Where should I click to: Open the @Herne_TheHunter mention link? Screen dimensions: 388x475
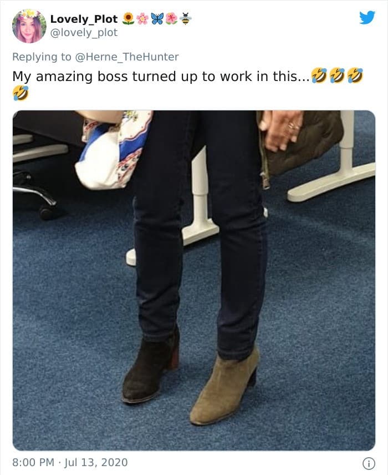127,57
